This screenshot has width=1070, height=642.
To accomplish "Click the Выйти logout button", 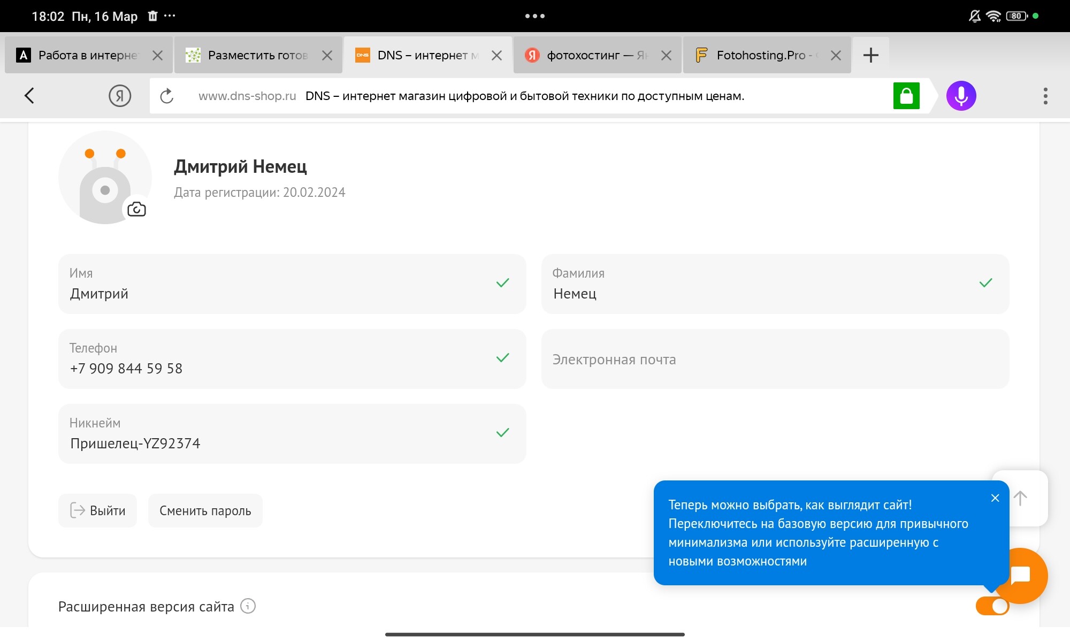I will pyautogui.click(x=97, y=511).
